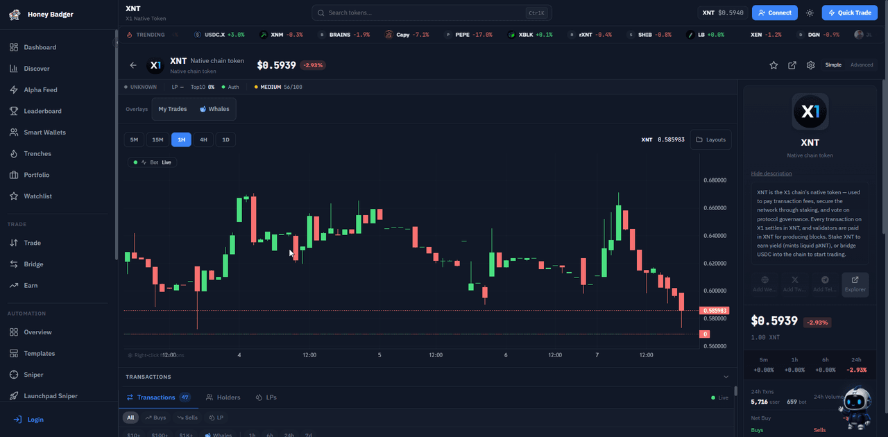Add XNT to favorites with star icon

774,65
